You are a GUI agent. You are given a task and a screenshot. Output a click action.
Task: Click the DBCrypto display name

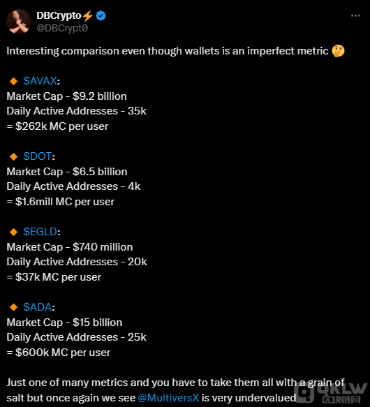click(59, 15)
